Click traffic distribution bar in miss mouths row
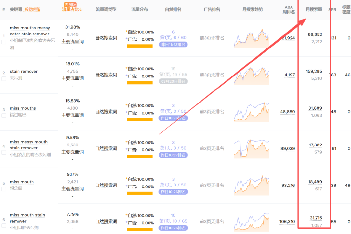Screen dimensions: 351x234 (140, 119)
